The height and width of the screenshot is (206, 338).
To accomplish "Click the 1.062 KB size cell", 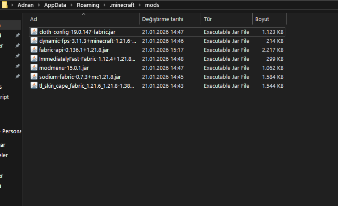I will (273, 68).
